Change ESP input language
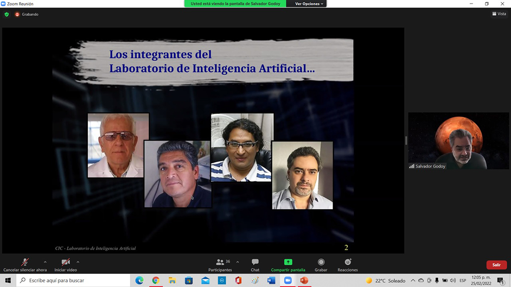The width and height of the screenshot is (511, 287). 463,281
